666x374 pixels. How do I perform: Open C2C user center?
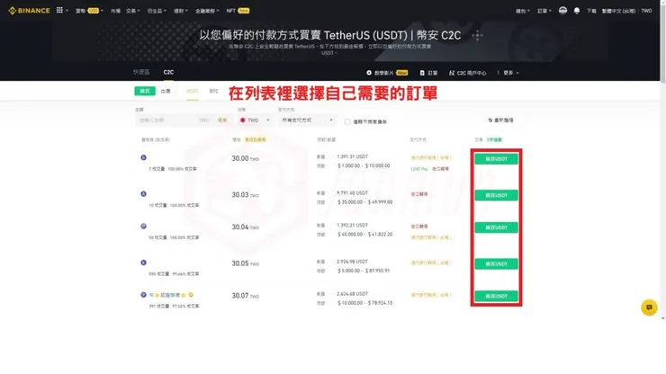(x=468, y=73)
